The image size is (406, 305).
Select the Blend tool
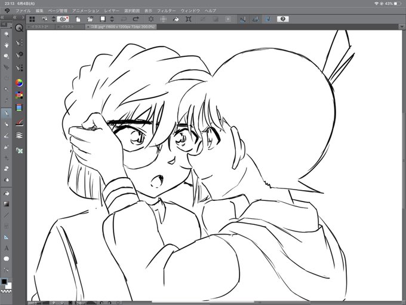6,179
